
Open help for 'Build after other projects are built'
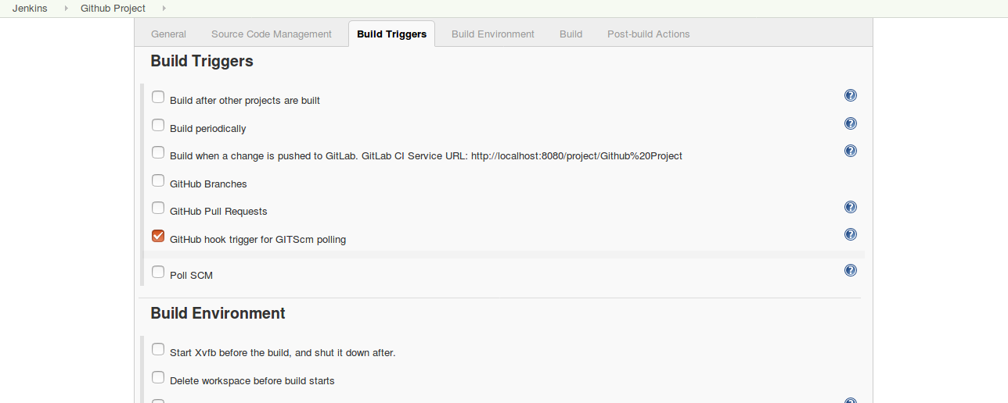click(851, 96)
